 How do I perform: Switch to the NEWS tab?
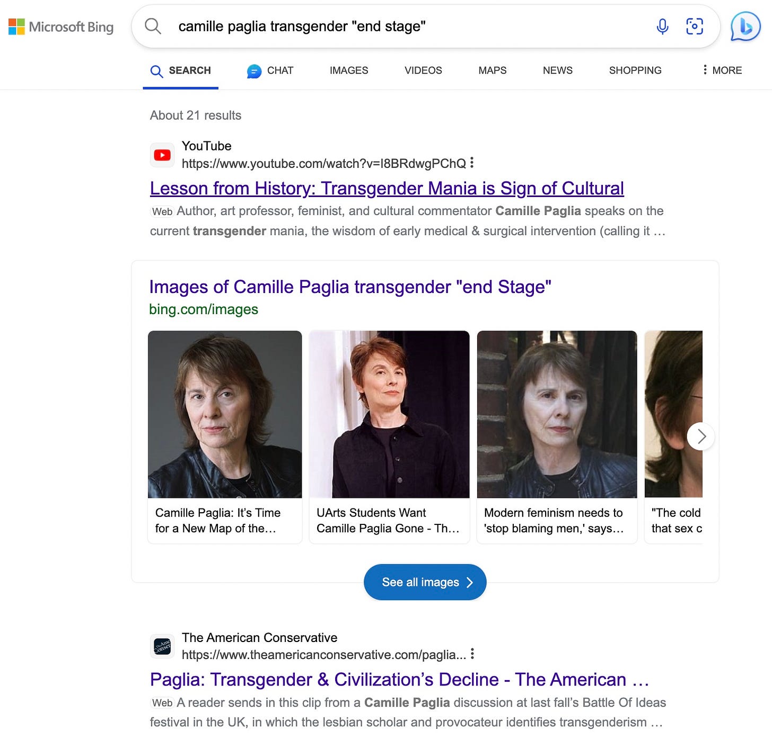click(558, 70)
